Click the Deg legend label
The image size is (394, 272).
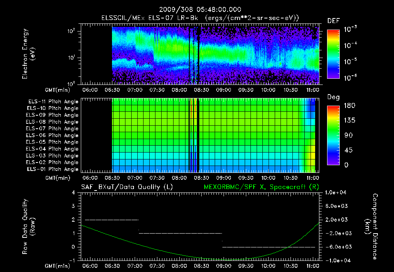tap(334, 97)
